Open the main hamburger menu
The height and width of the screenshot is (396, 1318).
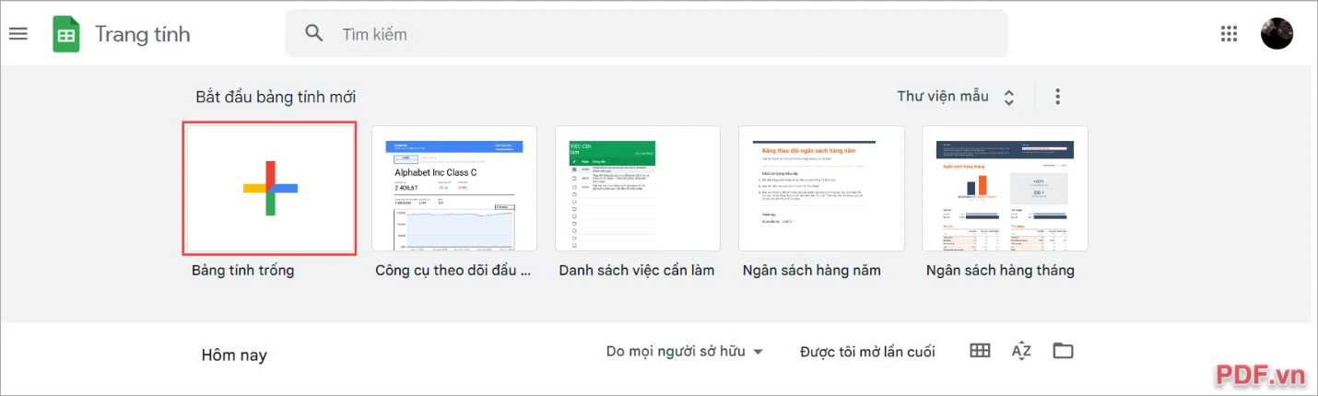pyautogui.click(x=18, y=34)
